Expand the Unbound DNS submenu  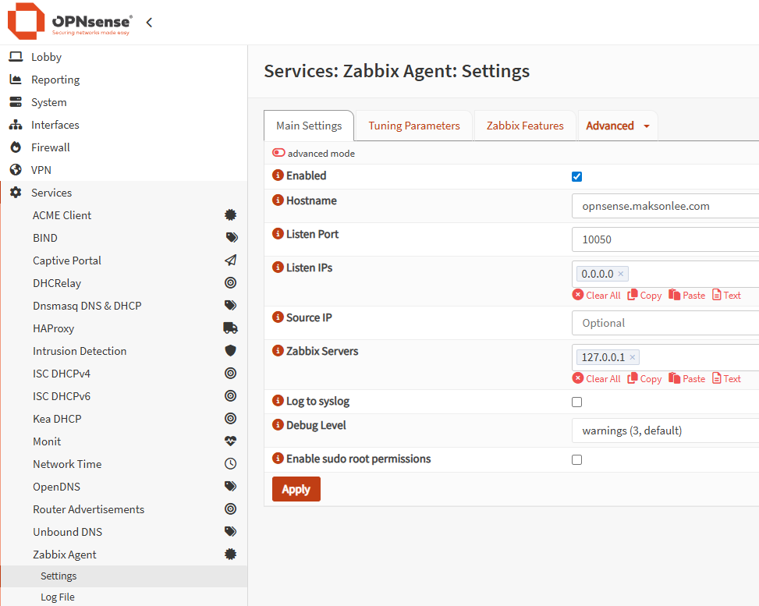123,531
